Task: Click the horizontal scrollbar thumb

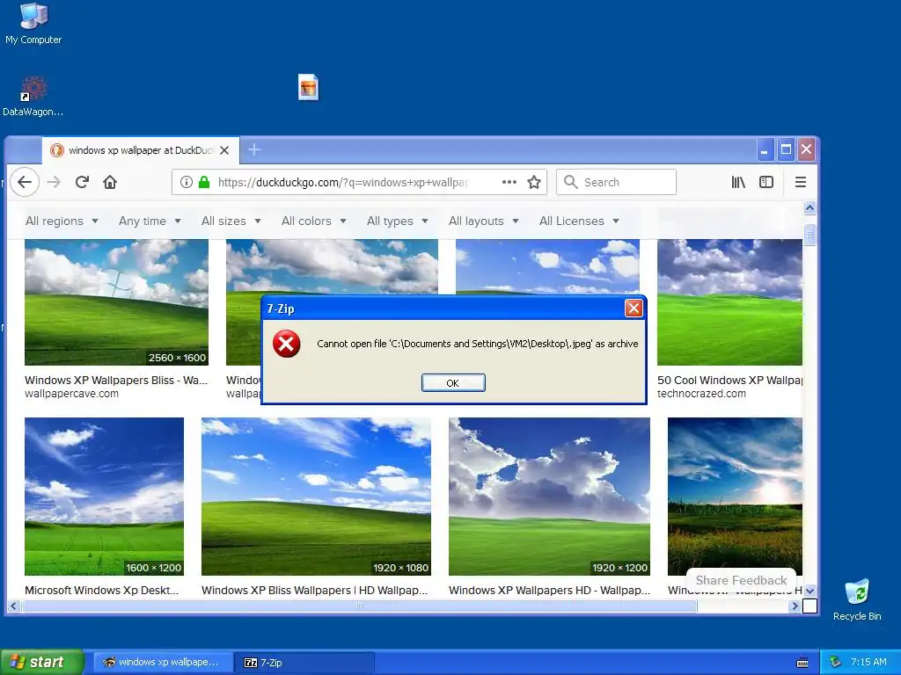Action: coord(359,606)
